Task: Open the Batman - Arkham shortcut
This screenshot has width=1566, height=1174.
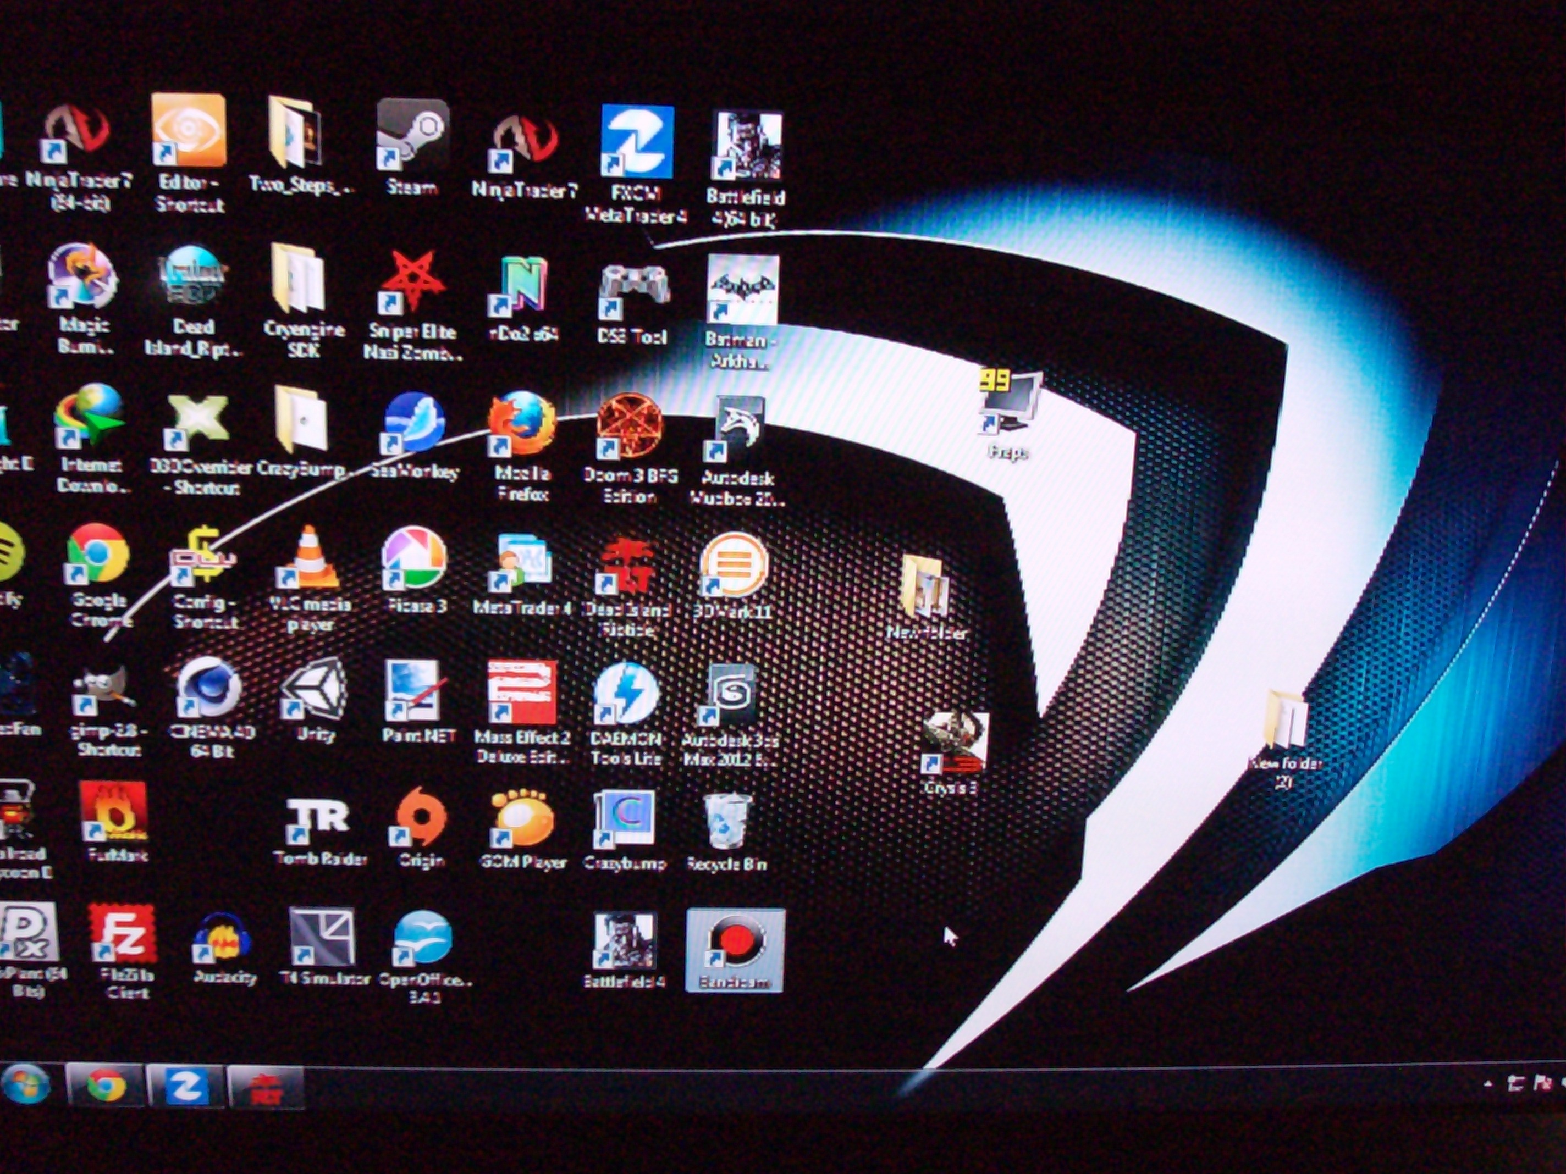Action: pyautogui.click(x=741, y=312)
